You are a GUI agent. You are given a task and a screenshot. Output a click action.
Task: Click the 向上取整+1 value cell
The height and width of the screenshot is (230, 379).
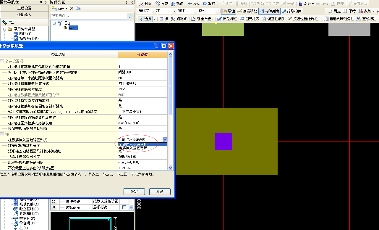[x=142, y=83]
